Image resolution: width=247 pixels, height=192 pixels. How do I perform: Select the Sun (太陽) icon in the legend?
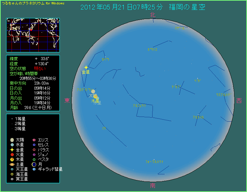point(12,140)
